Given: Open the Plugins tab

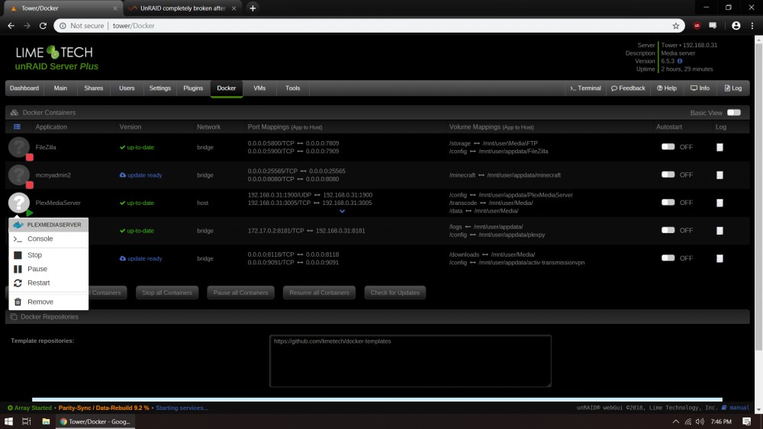Looking at the screenshot, I should [193, 88].
